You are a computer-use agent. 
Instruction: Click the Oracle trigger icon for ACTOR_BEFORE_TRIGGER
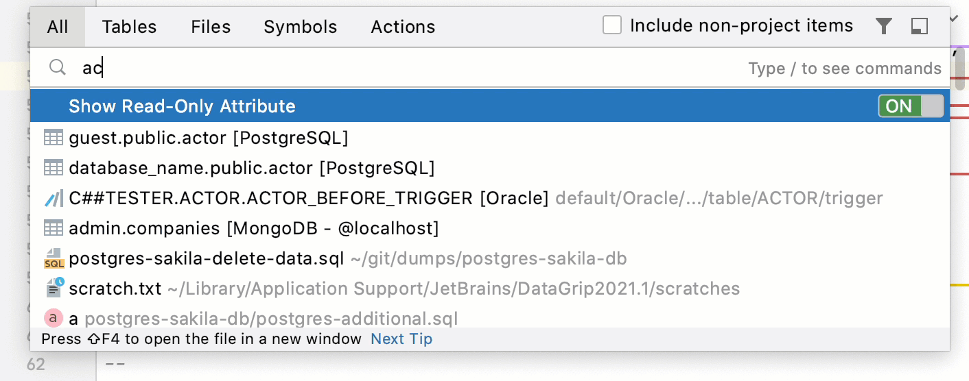(53, 199)
